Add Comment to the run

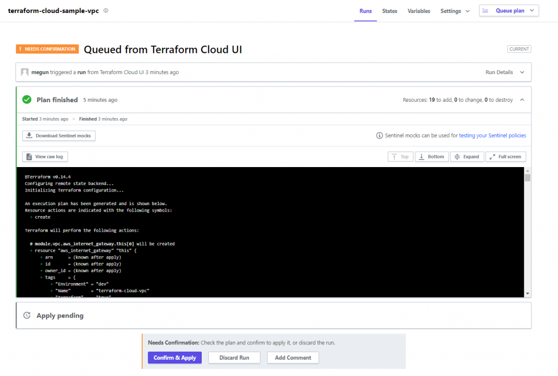click(293, 357)
